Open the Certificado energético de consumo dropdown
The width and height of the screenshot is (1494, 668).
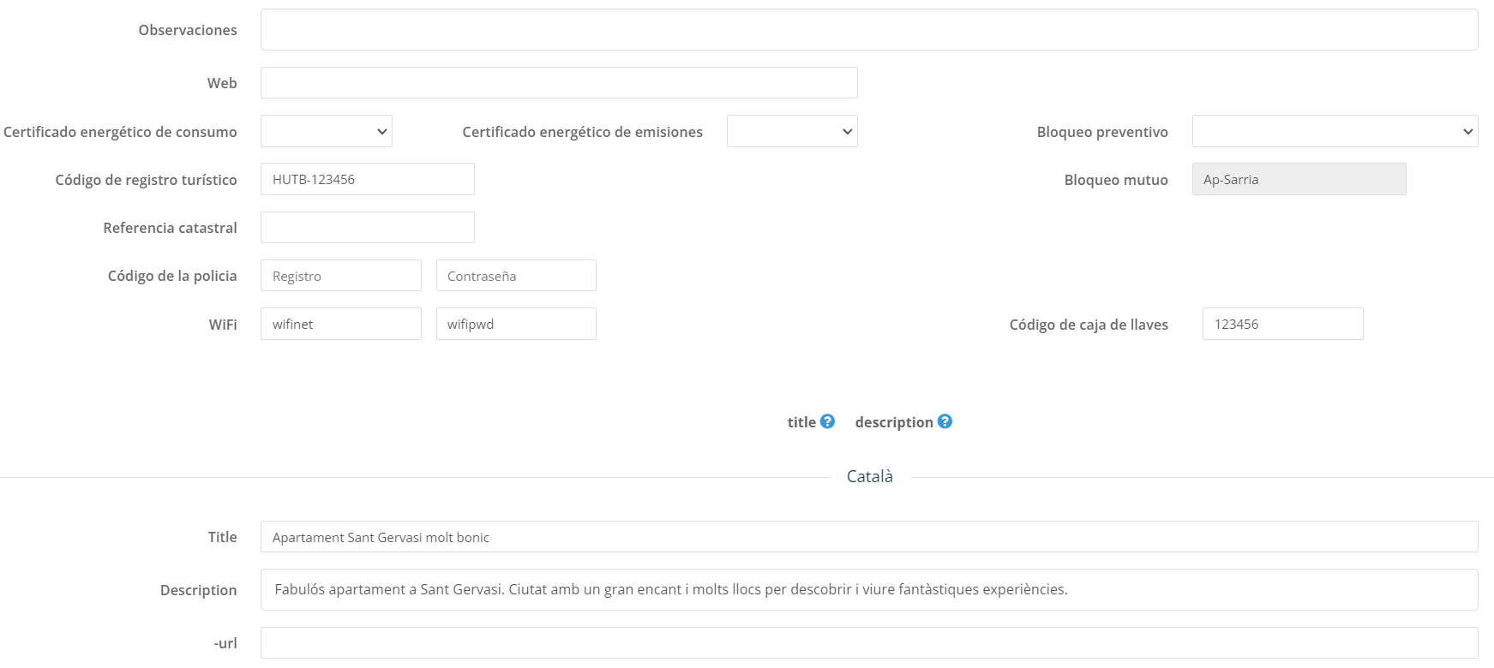tap(326, 131)
